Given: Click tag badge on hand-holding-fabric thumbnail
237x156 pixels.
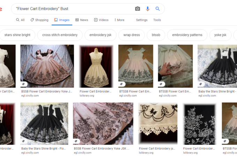Looking at the screenshot, I should pos(162,84).
